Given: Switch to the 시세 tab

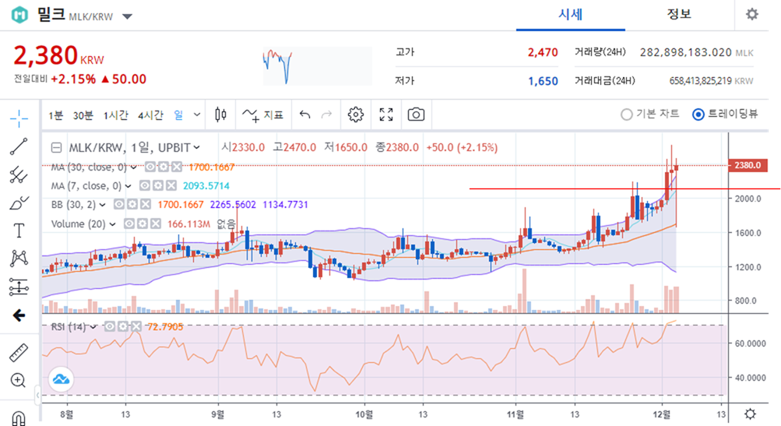Looking at the screenshot, I should pos(570,15).
